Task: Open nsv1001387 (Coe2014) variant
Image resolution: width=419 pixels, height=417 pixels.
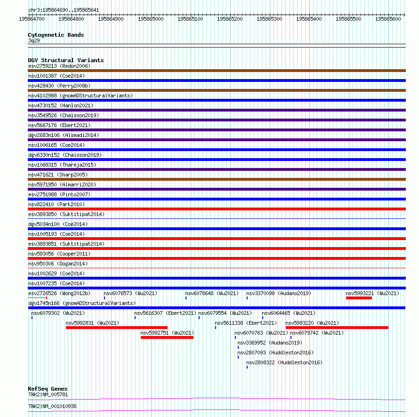Action: point(56,76)
